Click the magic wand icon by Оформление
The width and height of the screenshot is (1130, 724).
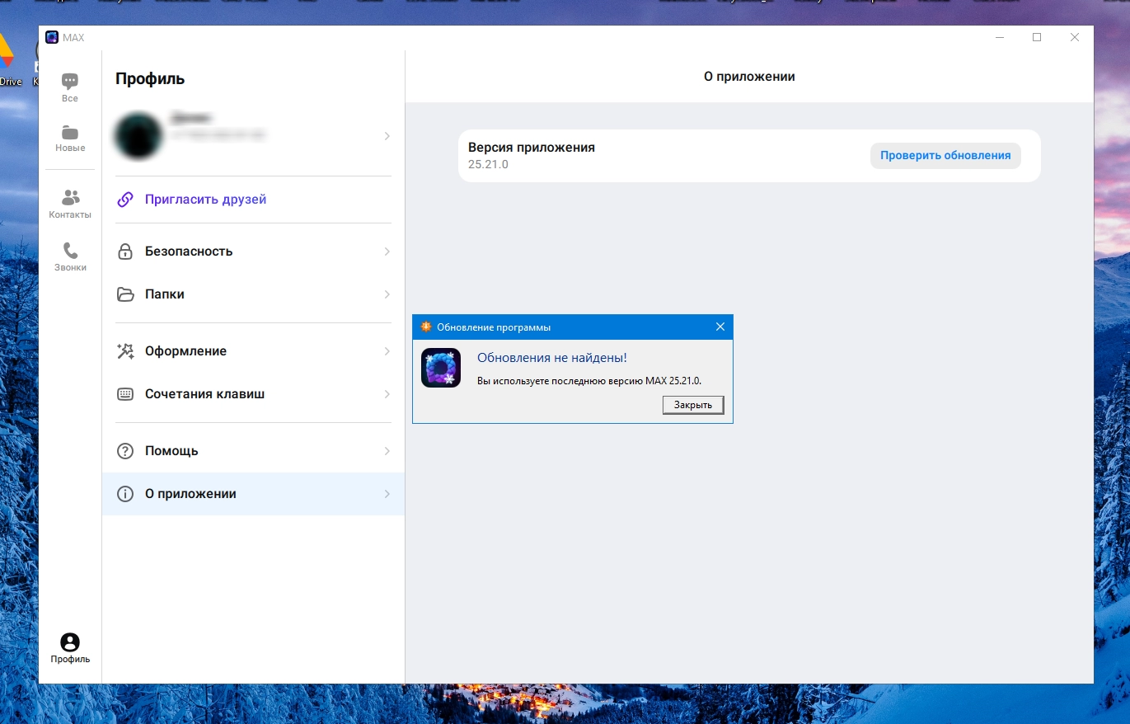tap(125, 351)
